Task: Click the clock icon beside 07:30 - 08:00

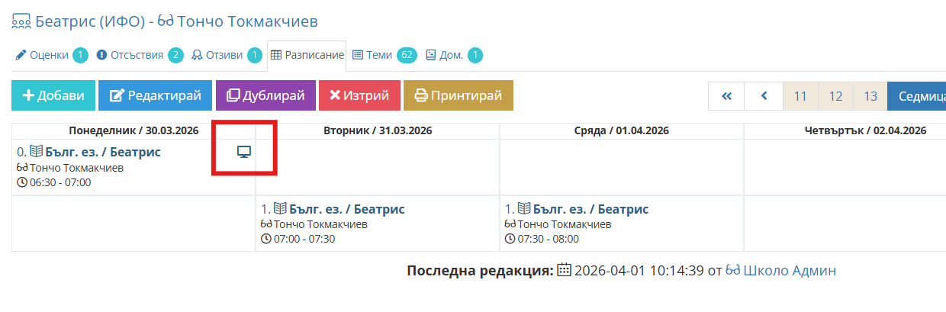Action: [x=510, y=239]
